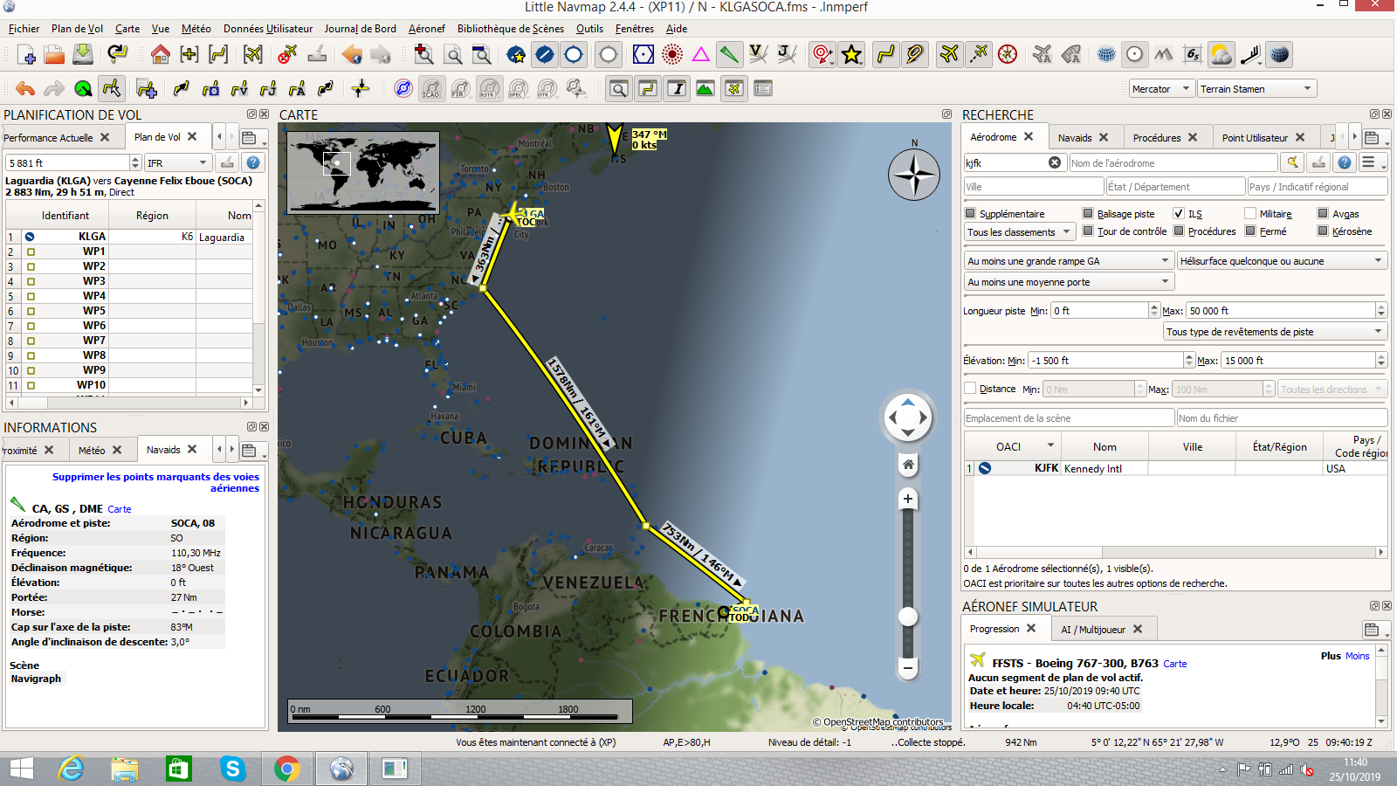The height and width of the screenshot is (786, 1397).
Task: Click the home view icon in toolbar
Action: click(x=160, y=54)
